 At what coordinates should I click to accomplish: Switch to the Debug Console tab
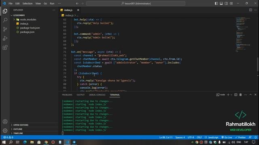(97, 95)
